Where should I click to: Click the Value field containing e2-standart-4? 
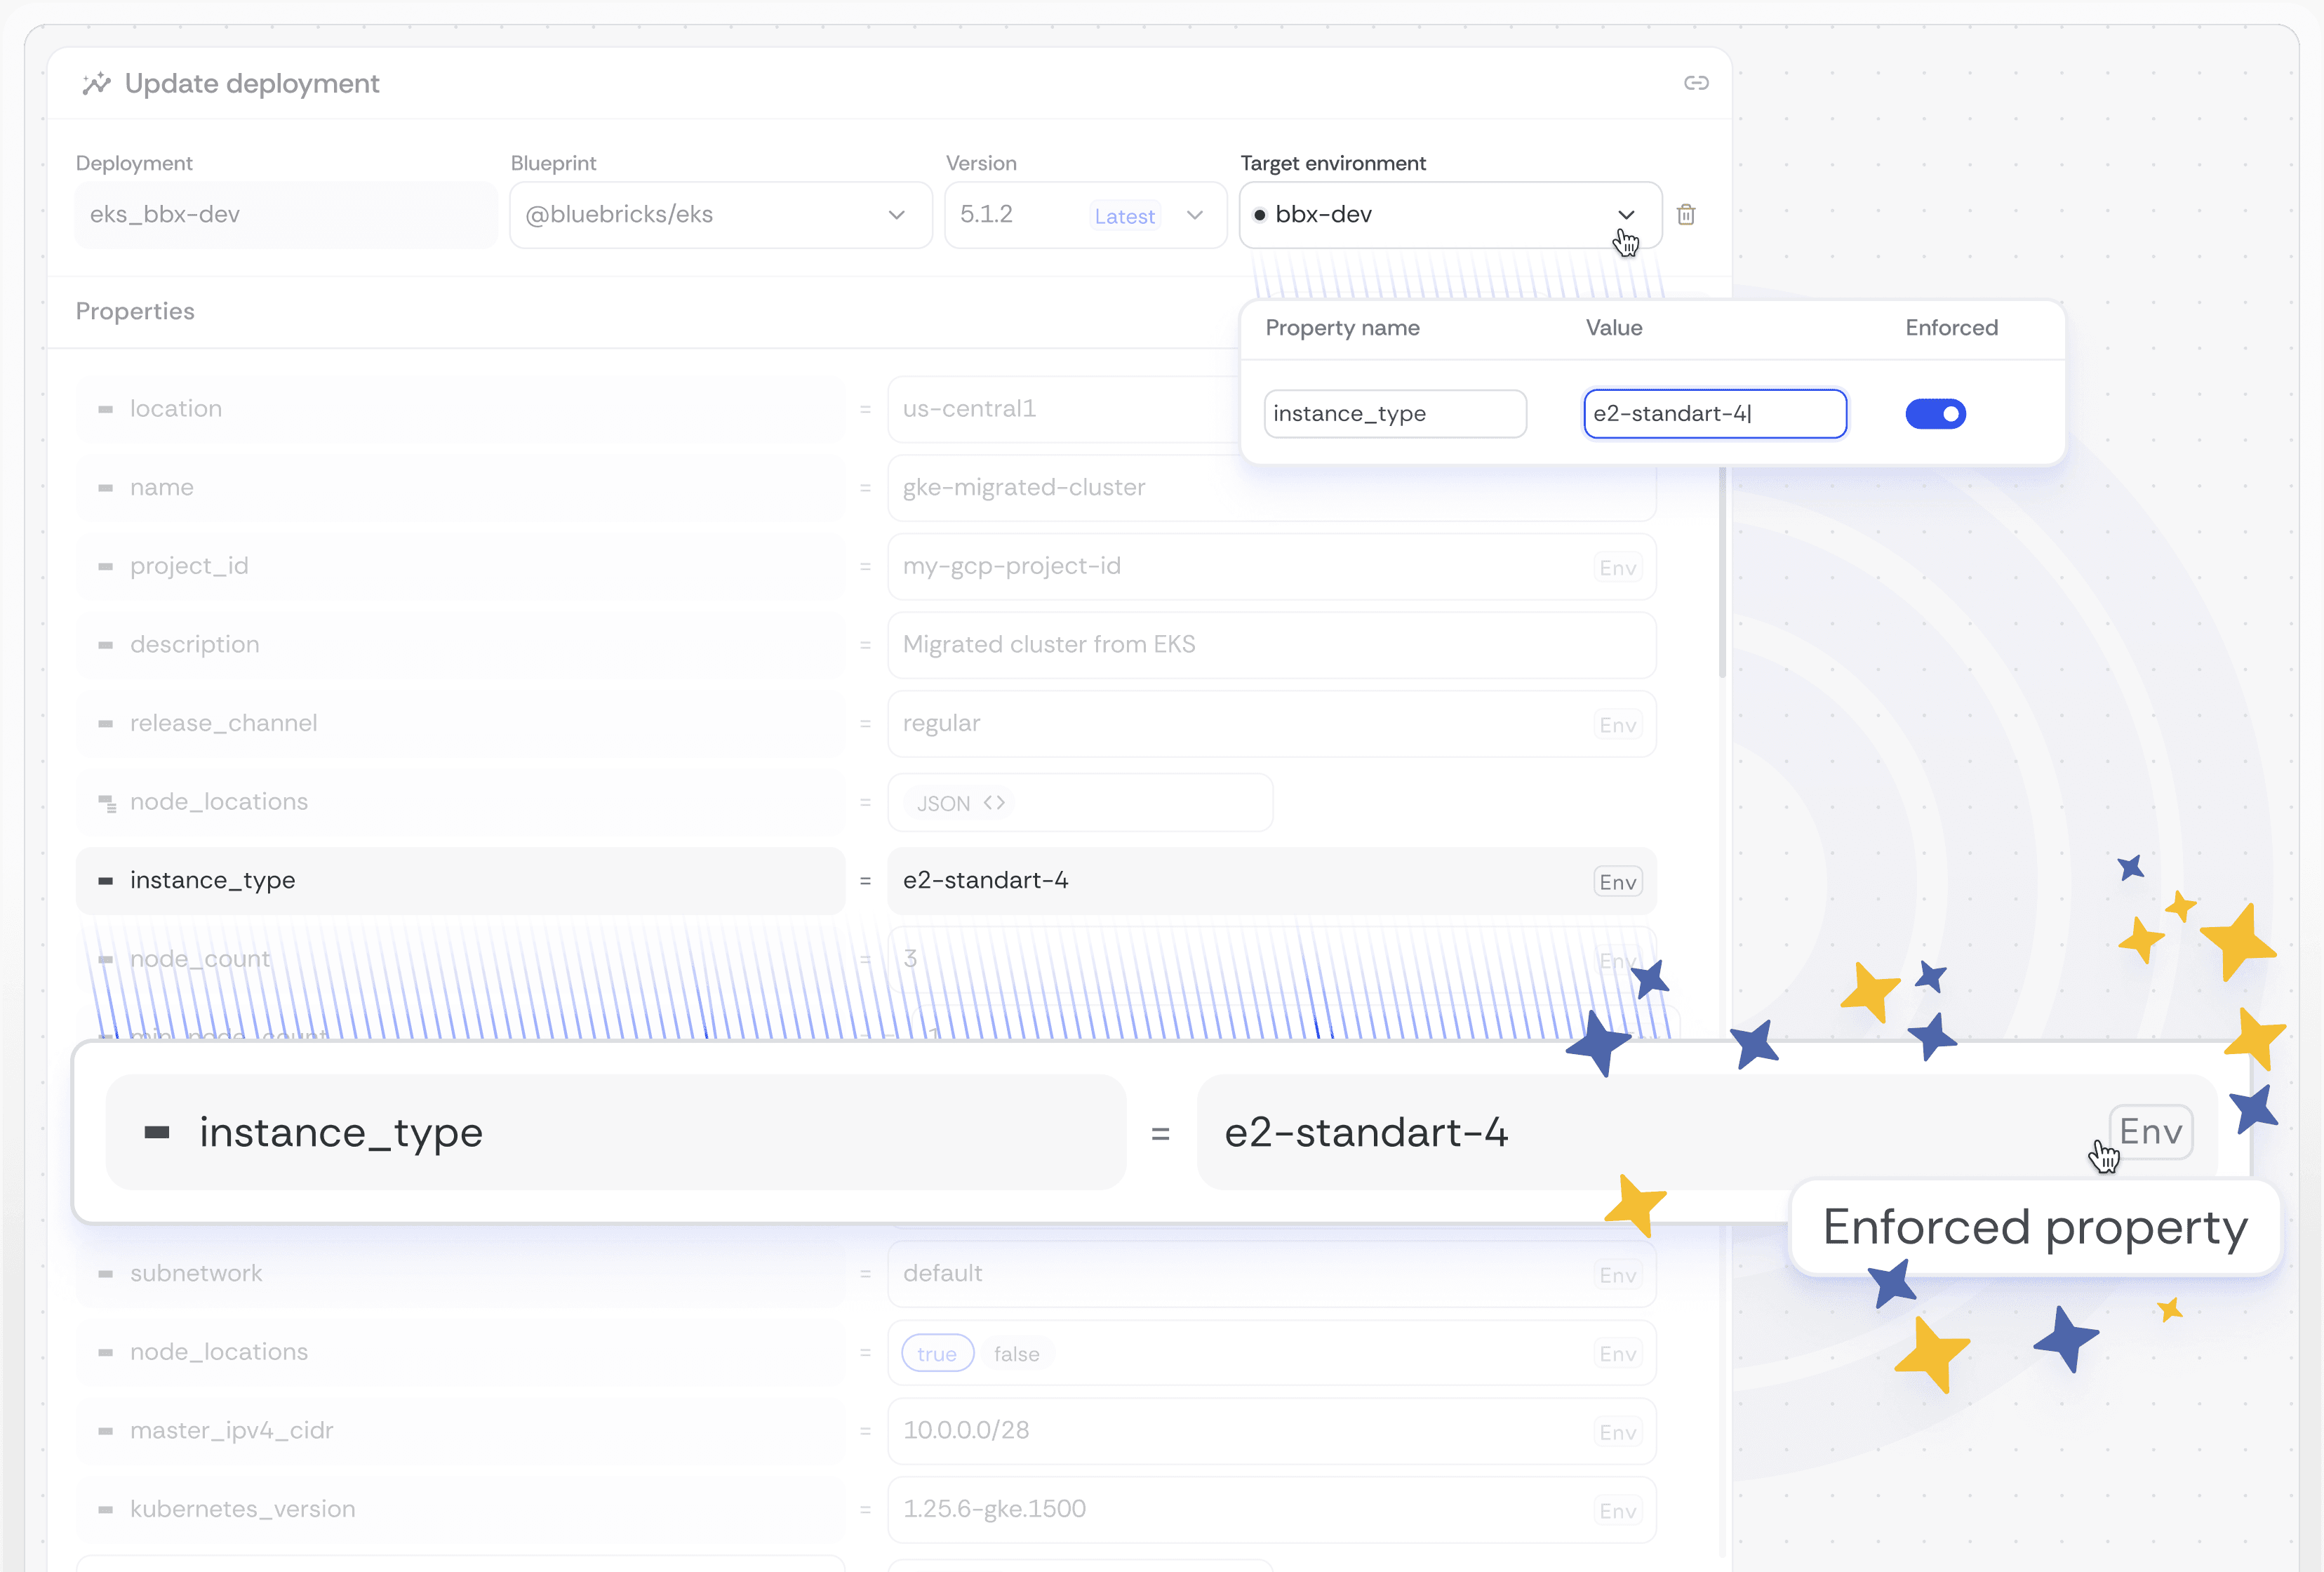(x=1714, y=414)
